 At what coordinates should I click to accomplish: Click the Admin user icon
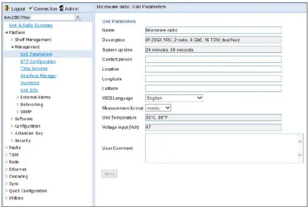pyautogui.click(x=61, y=8)
